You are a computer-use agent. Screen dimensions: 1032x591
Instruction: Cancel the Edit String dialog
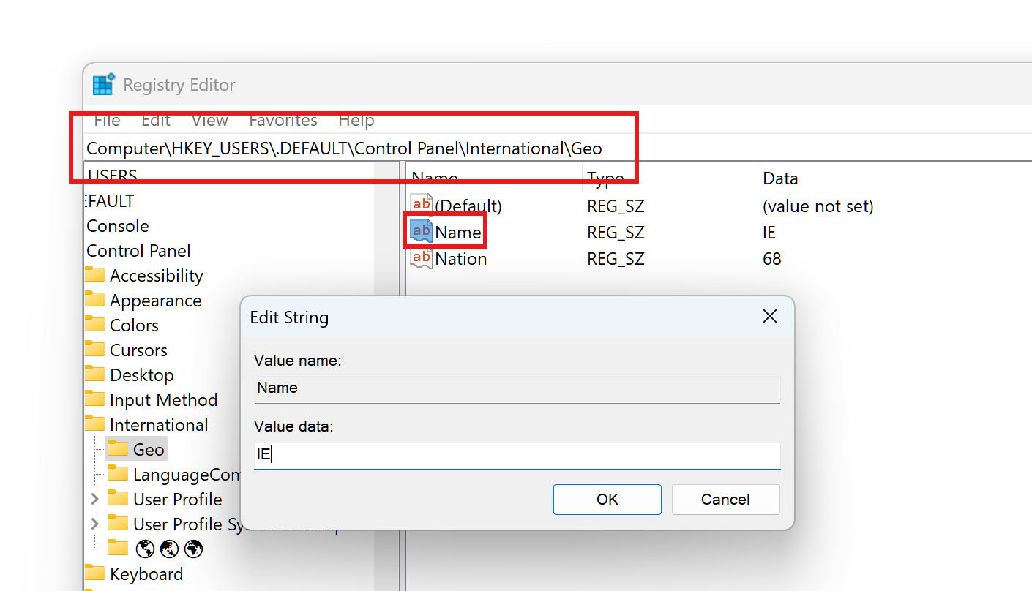[x=725, y=500]
